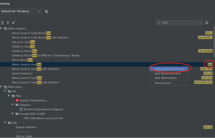Click Ctrl+W label beside Edit folder Extend Selection

click(x=208, y=127)
